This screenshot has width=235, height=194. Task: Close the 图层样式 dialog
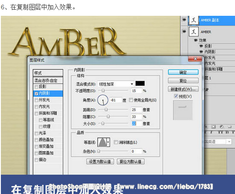195,59
